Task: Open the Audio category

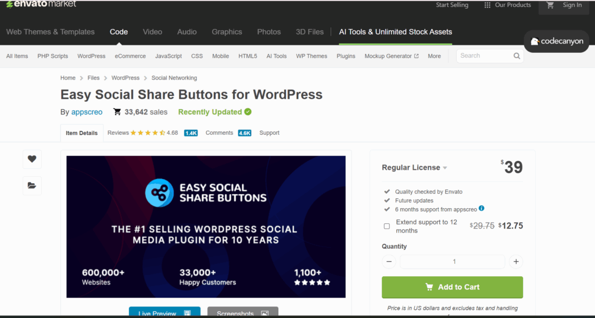Action: pyautogui.click(x=187, y=32)
